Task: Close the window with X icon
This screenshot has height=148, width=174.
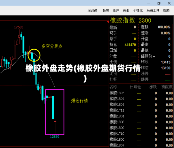Action: click(x=169, y=3)
